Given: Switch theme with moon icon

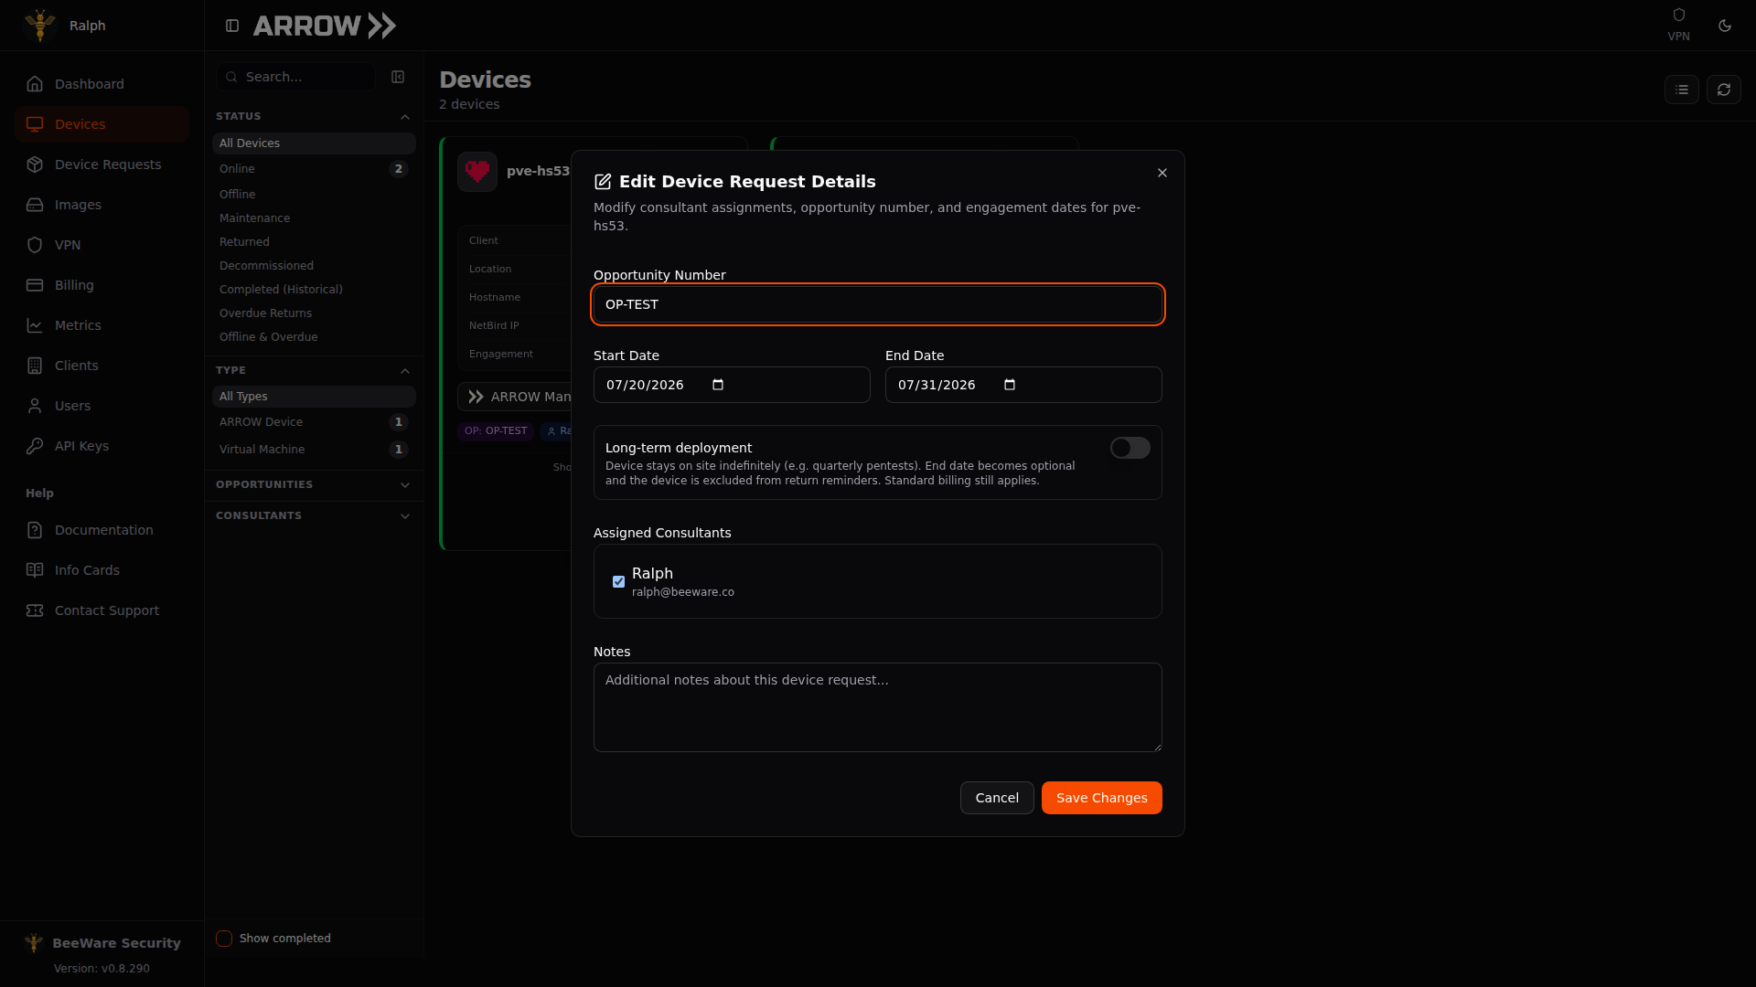Looking at the screenshot, I should [x=1725, y=26].
